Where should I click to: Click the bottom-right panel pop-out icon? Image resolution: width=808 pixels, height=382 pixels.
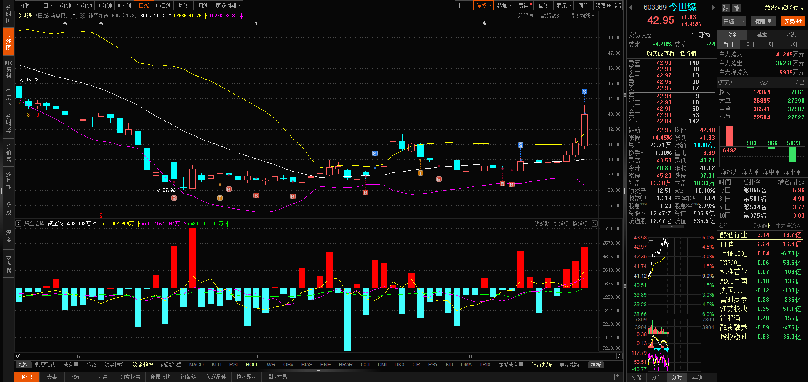coord(618,377)
